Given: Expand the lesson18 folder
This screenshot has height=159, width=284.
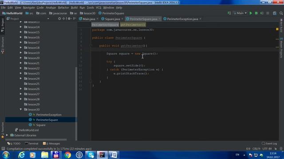Looking at the screenshot, I should pos(21,48).
